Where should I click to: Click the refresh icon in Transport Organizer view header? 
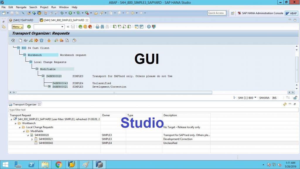click(x=285, y=104)
